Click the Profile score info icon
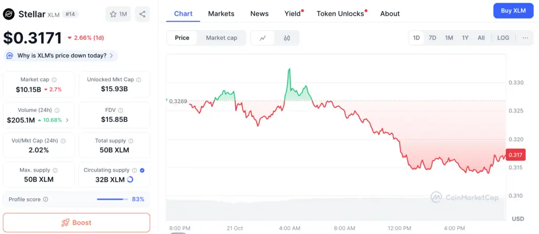The image size is (539, 234). tap(46, 199)
